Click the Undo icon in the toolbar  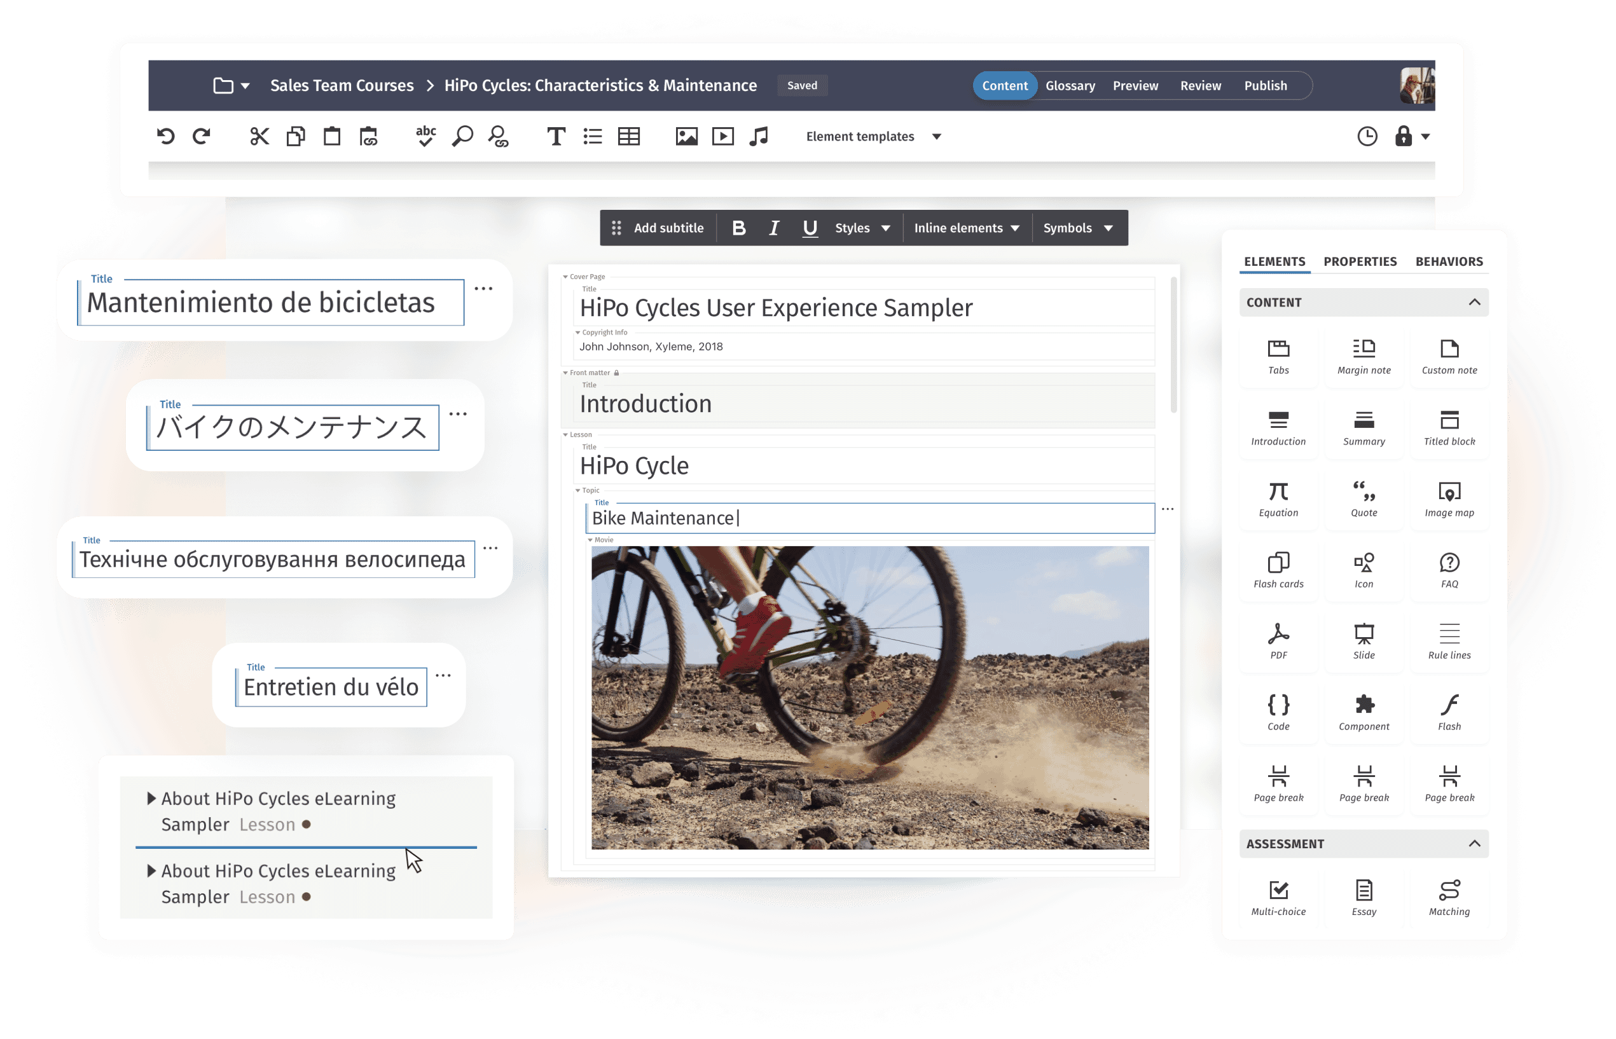167,136
